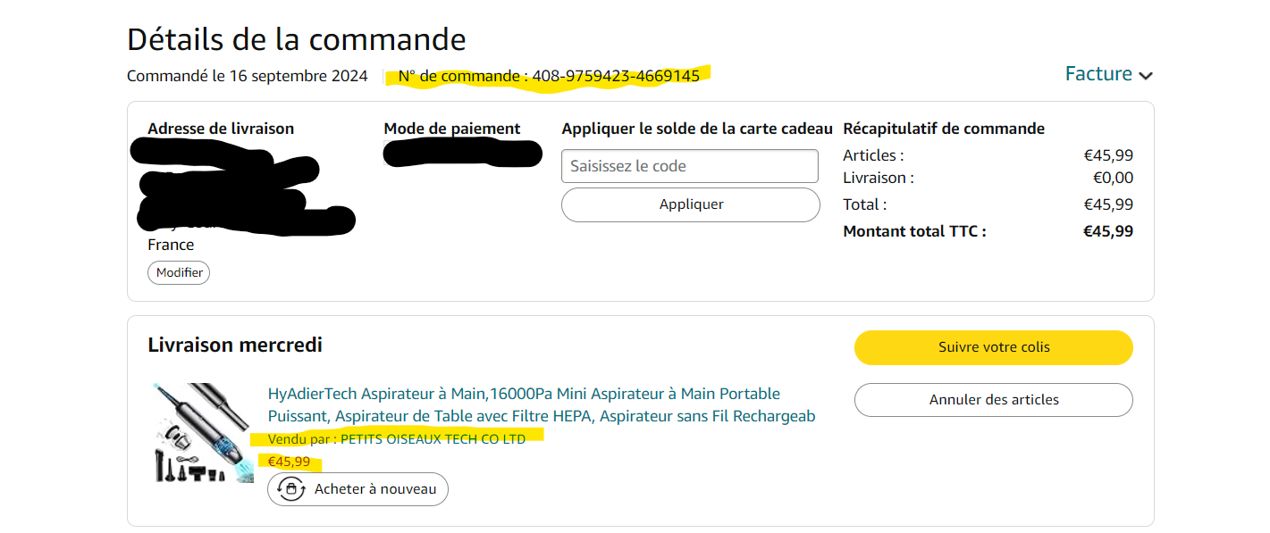Click the highlighted €45,99 product price
The height and width of the screenshot is (533, 1270).
click(289, 462)
